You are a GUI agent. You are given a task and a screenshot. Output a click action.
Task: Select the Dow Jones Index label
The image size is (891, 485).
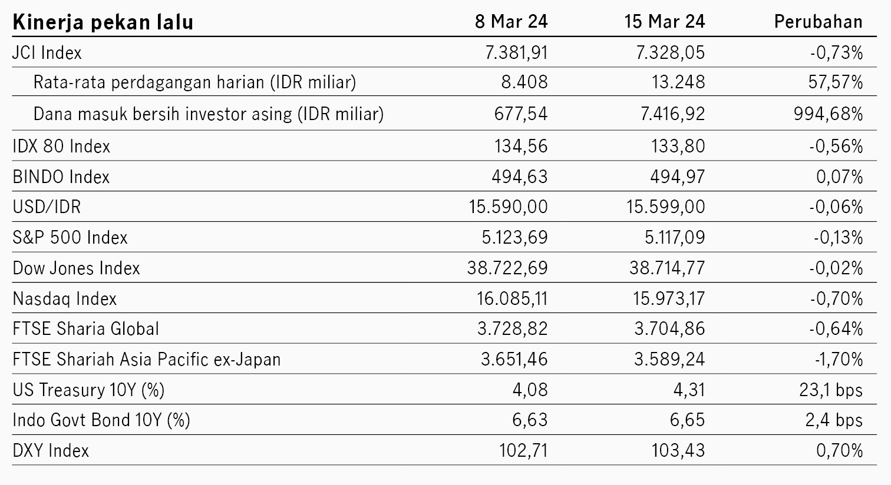click(x=76, y=268)
